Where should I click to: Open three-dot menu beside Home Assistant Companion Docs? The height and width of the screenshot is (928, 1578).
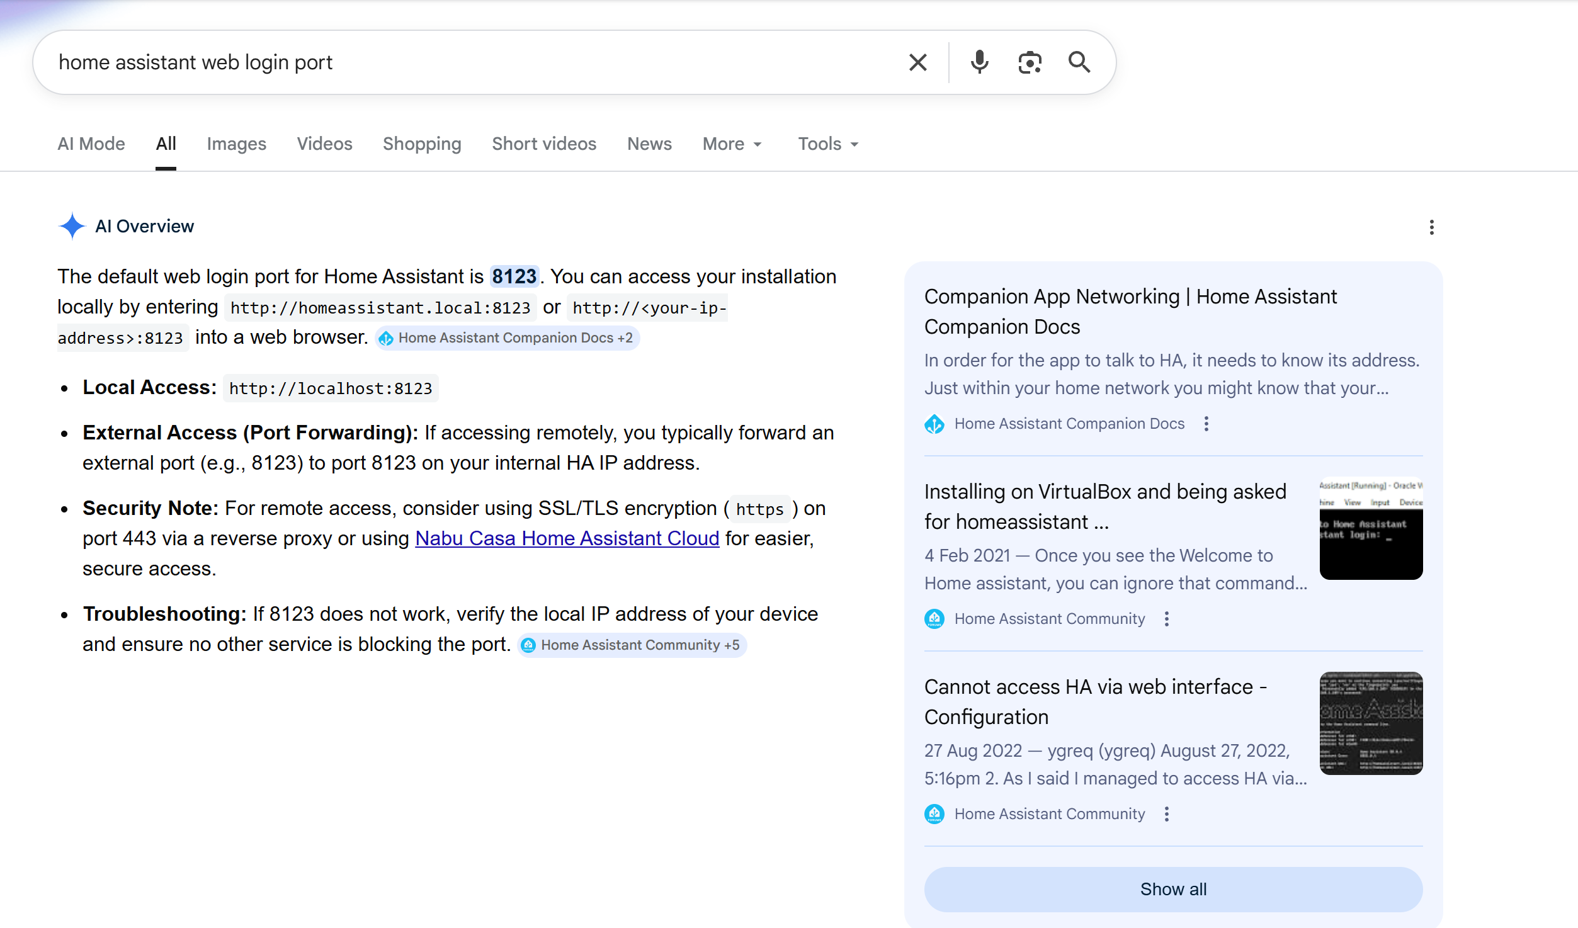1206,424
